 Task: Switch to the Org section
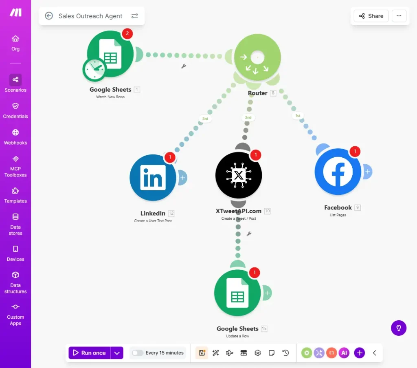pos(15,43)
